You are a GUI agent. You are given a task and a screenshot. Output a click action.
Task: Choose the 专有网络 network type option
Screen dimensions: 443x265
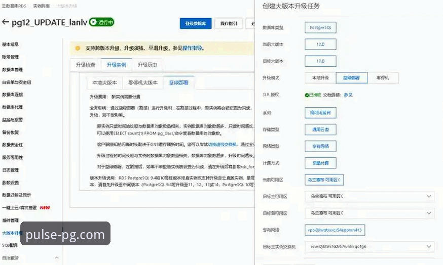[x=320, y=146]
